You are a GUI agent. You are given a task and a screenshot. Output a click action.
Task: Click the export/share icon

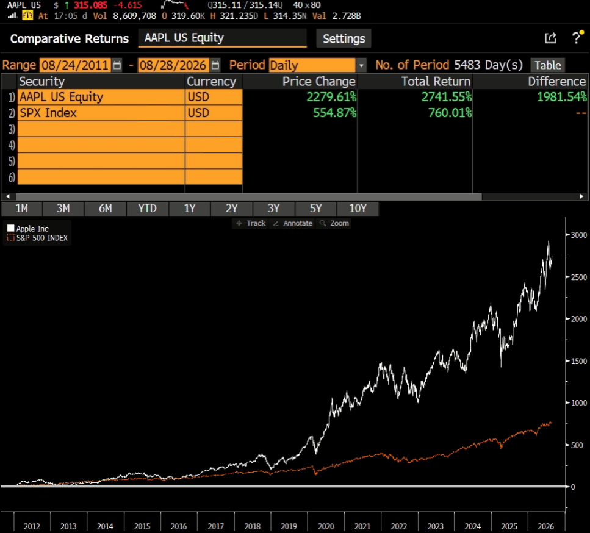pyautogui.click(x=550, y=38)
